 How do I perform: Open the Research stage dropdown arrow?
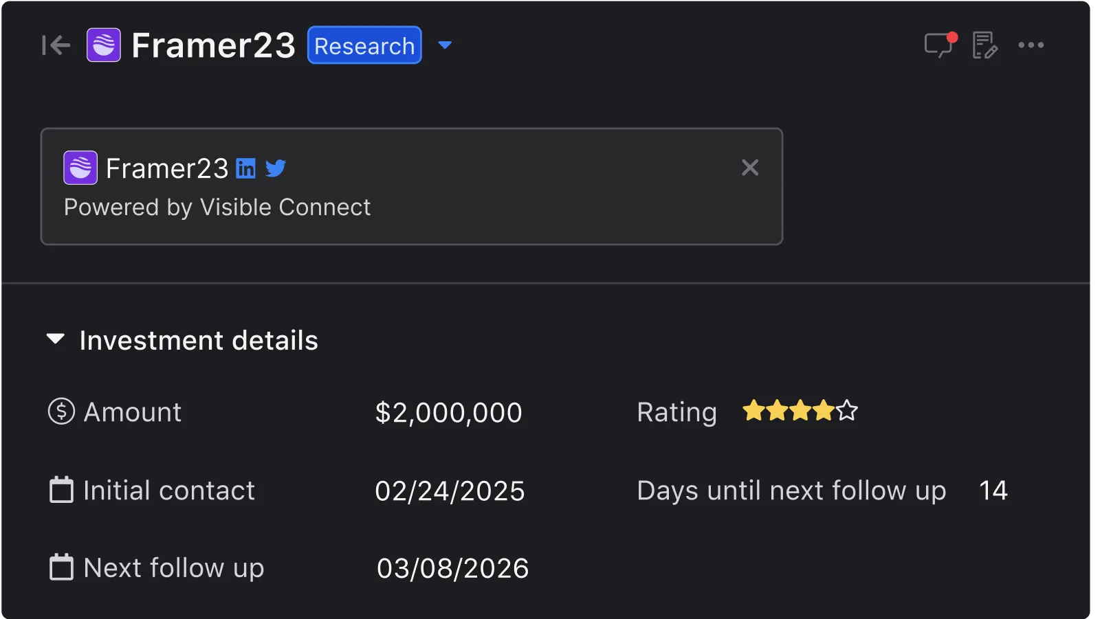pyautogui.click(x=445, y=45)
